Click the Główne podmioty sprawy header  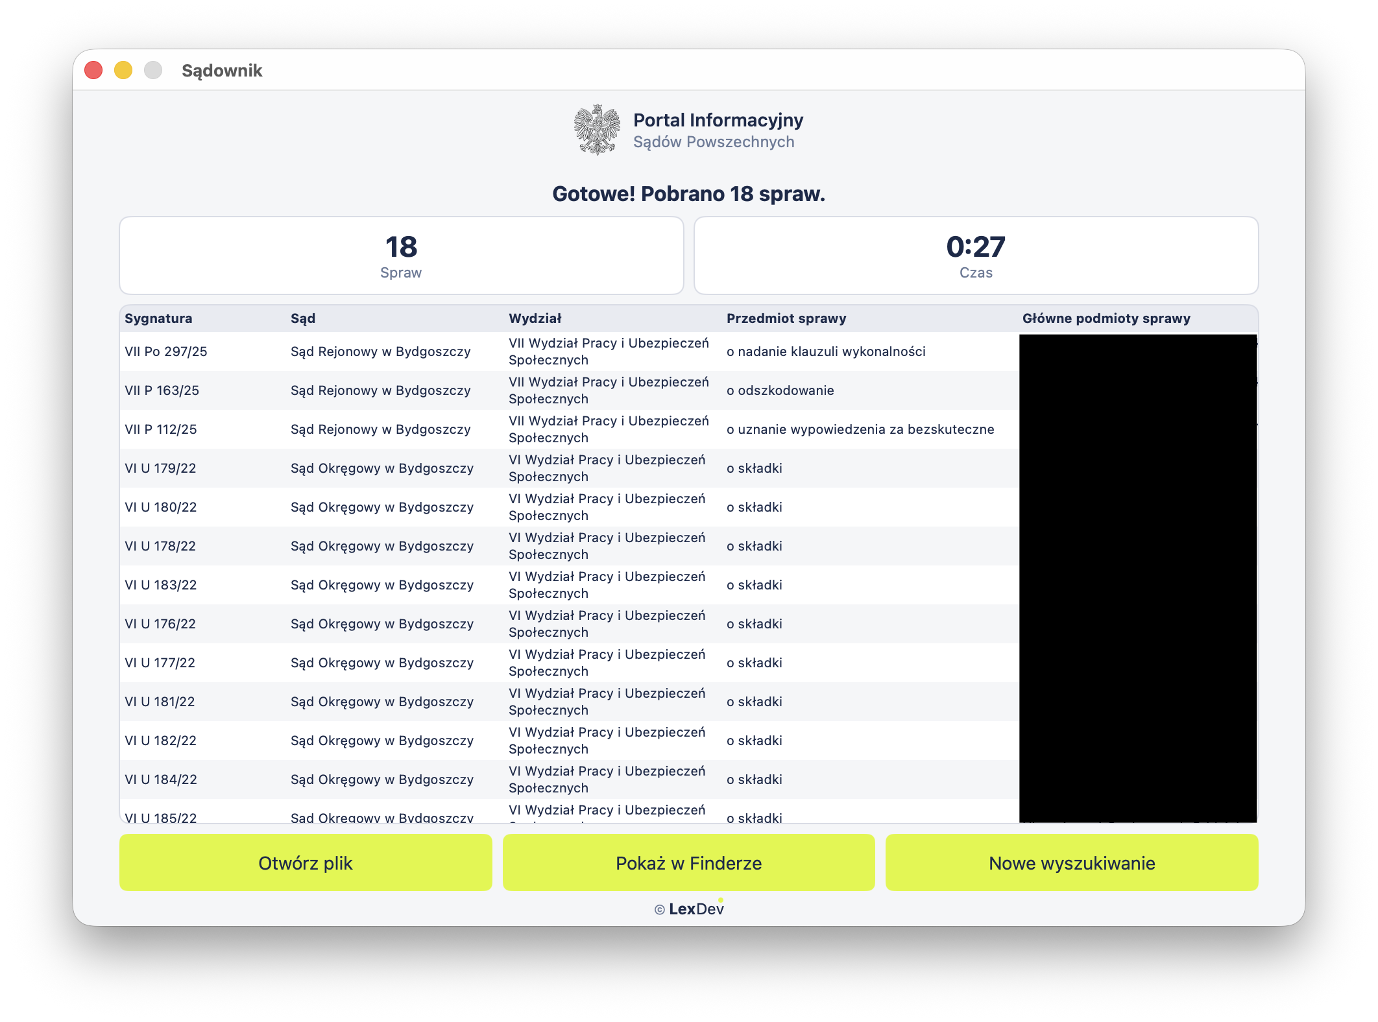pyautogui.click(x=1106, y=318)
